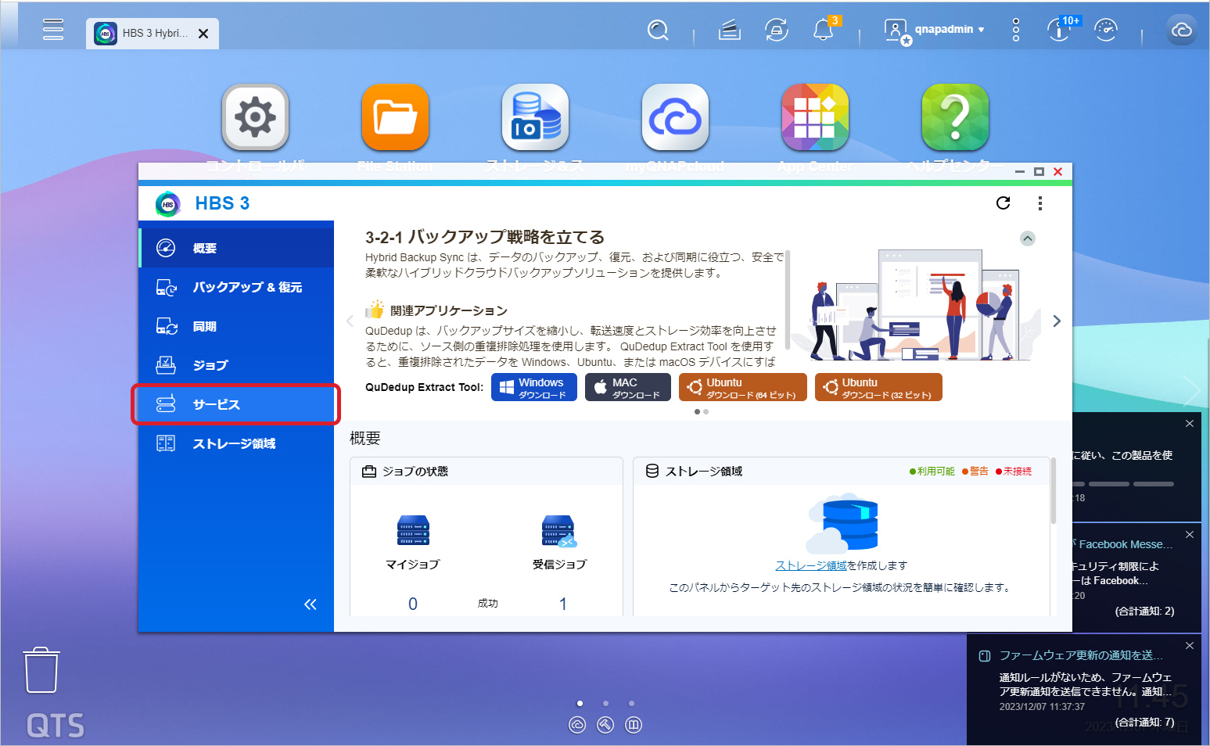Screen dimensions: 1210x746
Task: Select ジョブ in the HBS 3 sidebar
Action: (x=237, y=365)
